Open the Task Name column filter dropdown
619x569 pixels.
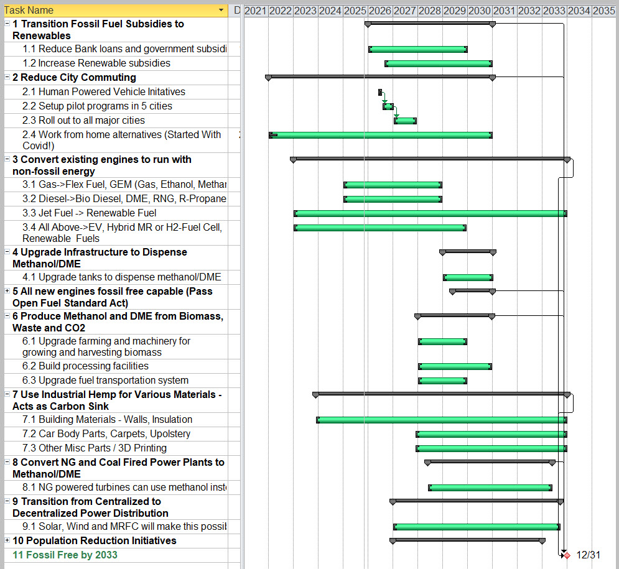(x=222, y=11)
